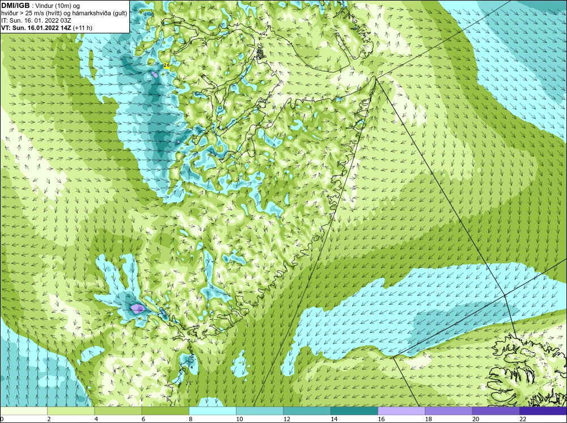Image resolution: width=567 pixels, height=423 pixels.
Task: Pick the 2–4 m/s light green swatch
Action: pos(71,411)
